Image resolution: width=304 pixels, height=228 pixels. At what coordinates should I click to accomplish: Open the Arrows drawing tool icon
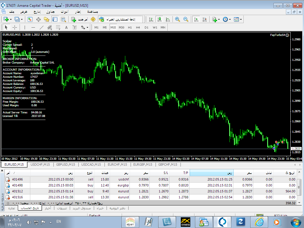pyautogui.click(x=83, y=28)
